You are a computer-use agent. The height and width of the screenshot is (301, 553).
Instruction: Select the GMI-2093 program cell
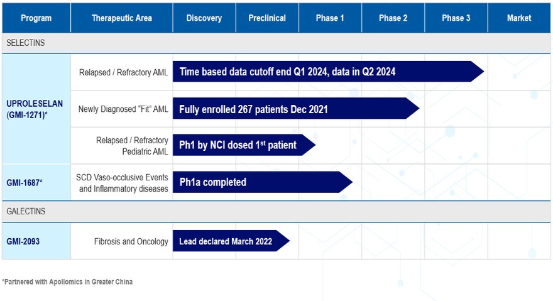point(36,241)
